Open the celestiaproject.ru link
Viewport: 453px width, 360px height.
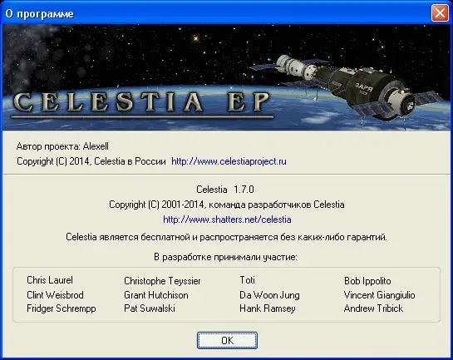click(x=229, y=161)
